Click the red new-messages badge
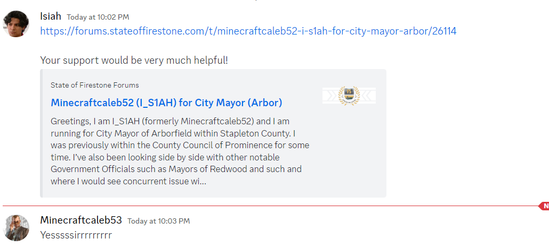The image size is (549, 247). coord(544,206)
